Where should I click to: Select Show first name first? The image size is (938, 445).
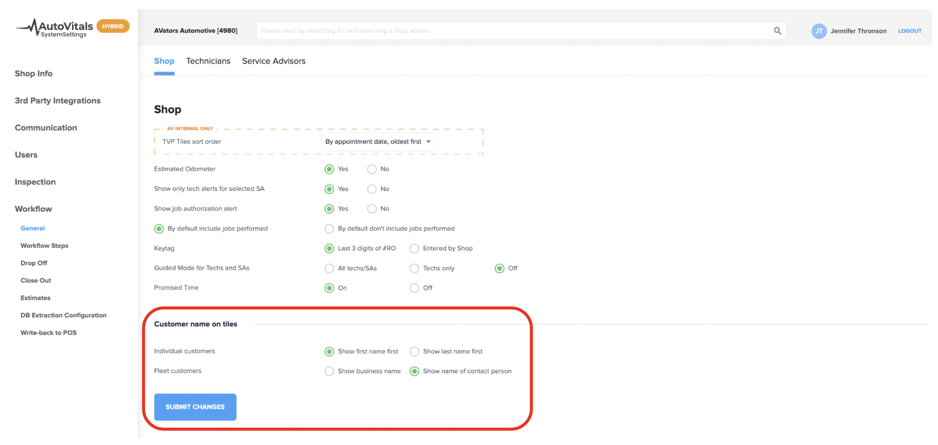point(329,352)
